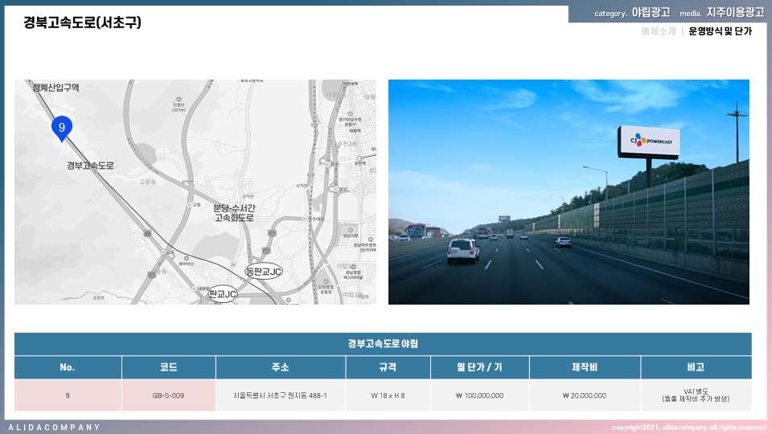Click the 야립광고 category label
Screen dimensions: 772x434
[651, 13]
